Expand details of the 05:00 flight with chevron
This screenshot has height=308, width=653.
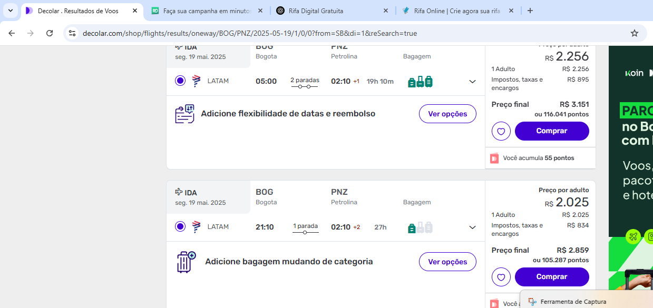point(472,82)
